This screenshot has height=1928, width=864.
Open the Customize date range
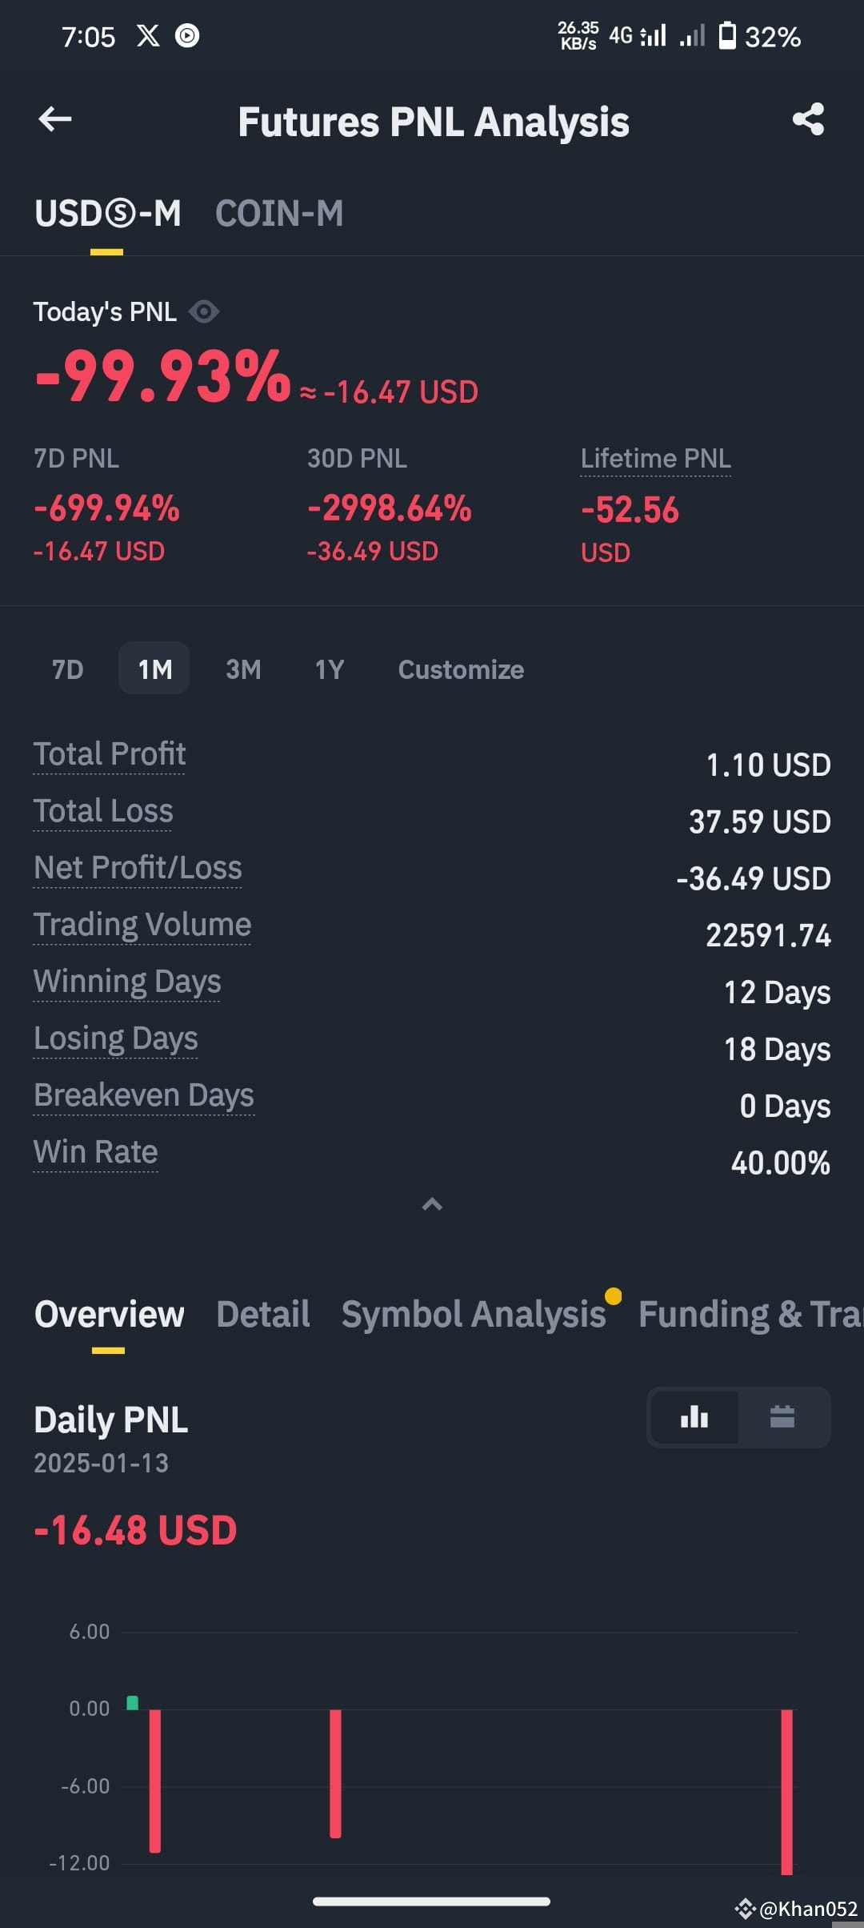click(461, 669)
